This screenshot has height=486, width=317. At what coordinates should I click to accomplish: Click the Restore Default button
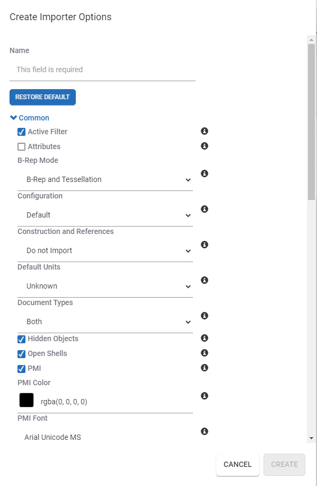pyautogui.click(x=43, y=97)
